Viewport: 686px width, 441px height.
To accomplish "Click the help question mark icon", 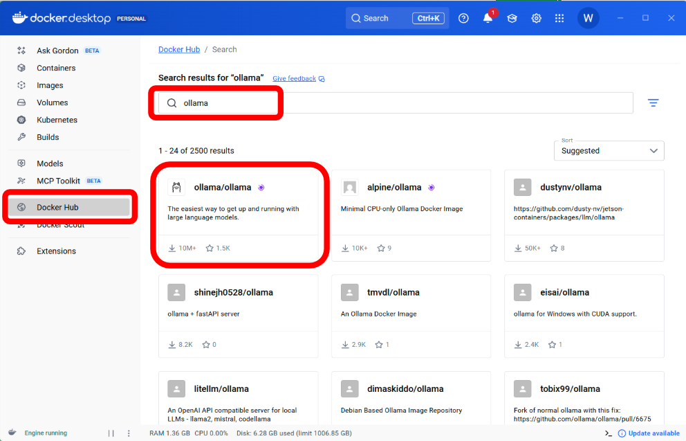I will 463,18.
